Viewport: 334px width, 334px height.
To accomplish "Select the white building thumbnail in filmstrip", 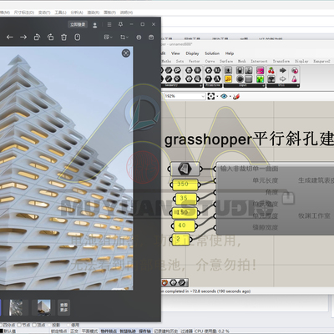I will (x=44, y=307).
